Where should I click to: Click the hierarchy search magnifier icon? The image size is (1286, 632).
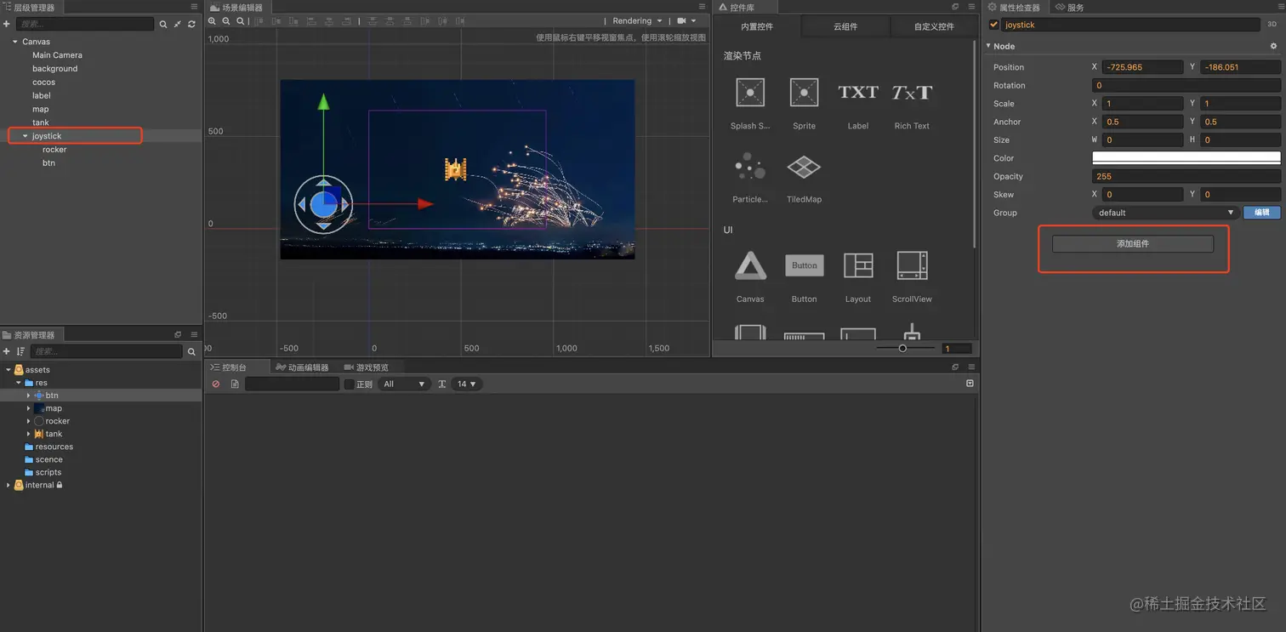coord(163,24)
